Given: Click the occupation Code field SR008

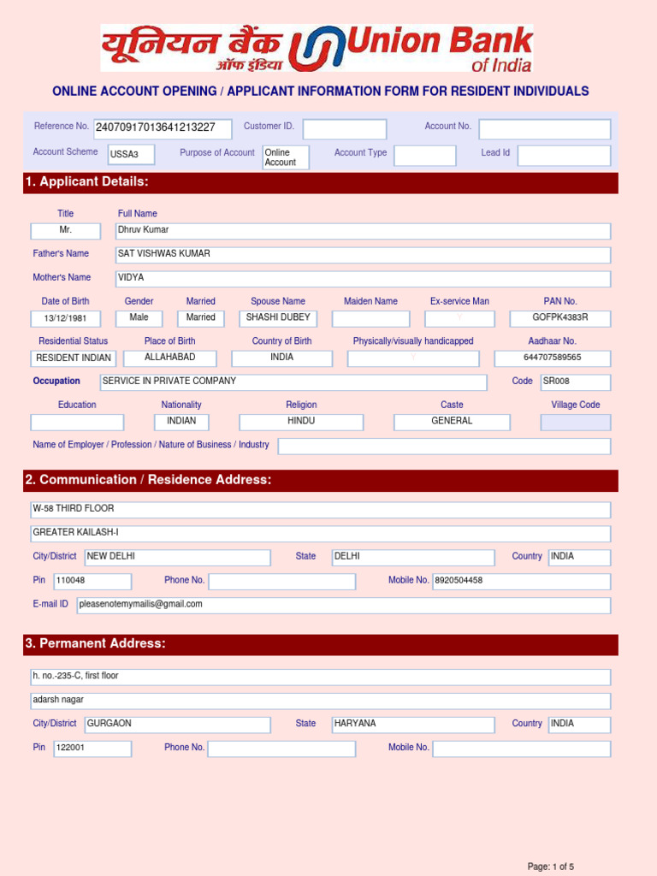Looking at the screenshot, I should point(576,382).
